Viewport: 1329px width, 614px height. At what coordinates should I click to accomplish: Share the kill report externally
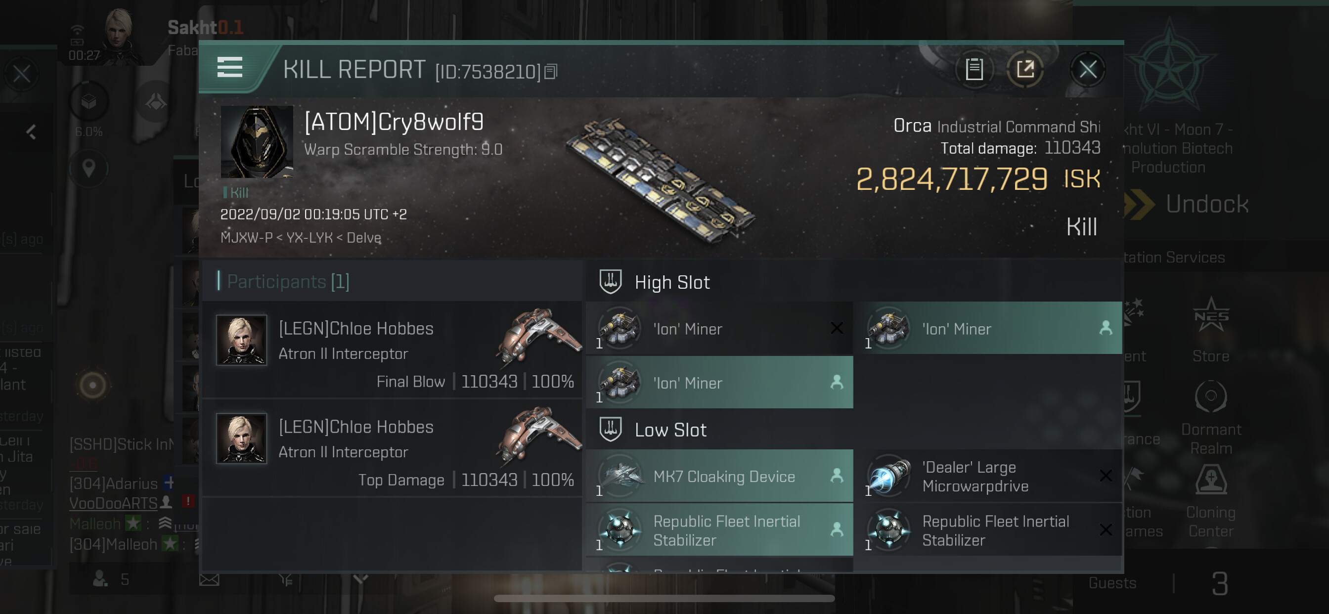click(x=1025, y=69)
